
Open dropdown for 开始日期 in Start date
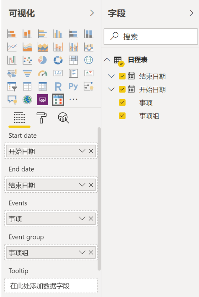click(82, 151)
